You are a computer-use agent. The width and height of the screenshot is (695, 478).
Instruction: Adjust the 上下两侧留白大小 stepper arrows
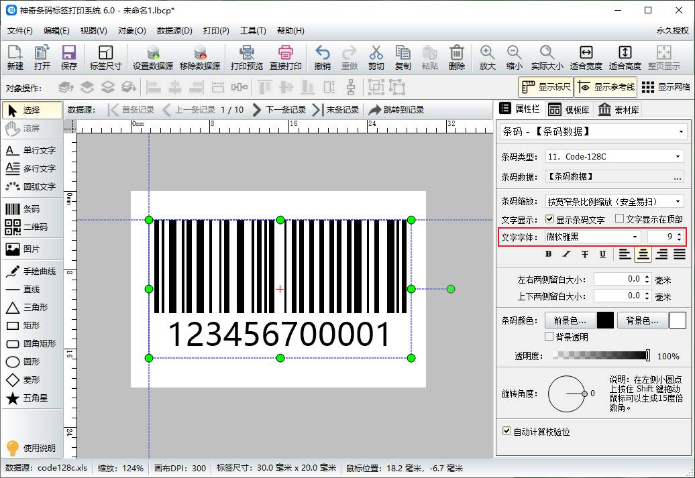point(647,296)
